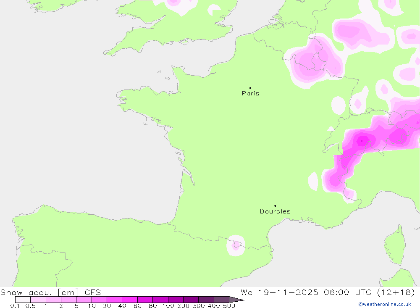Pick the 20–40 cm legend swatch

(114, 300)
